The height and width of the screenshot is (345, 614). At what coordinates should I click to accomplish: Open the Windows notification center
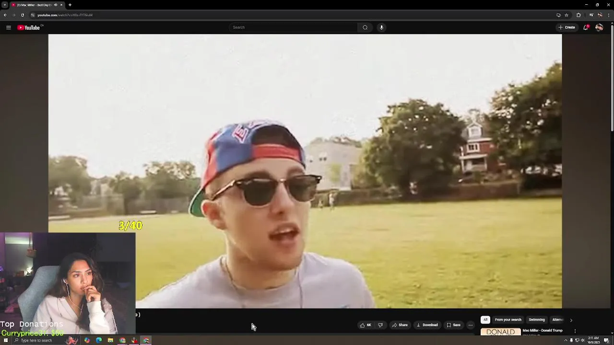[x=607, y=340]
